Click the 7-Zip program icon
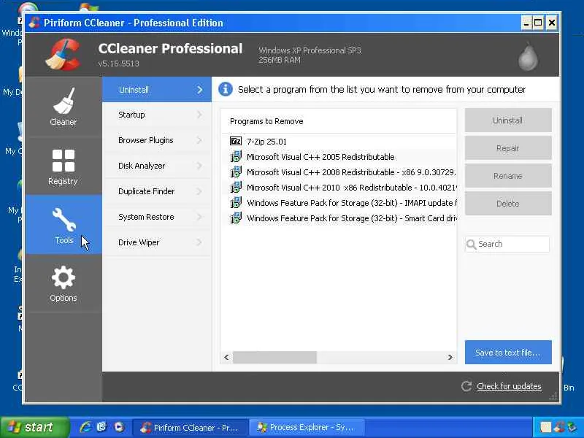 (x=236, y=141)
